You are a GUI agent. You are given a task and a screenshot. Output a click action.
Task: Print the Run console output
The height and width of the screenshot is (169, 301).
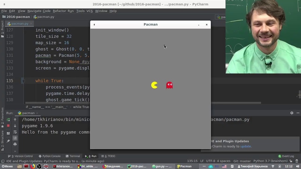tap(15, 144)
